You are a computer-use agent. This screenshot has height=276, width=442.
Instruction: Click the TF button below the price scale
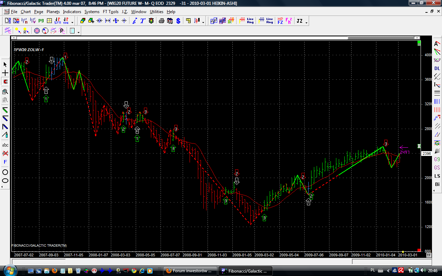(429, 255)
